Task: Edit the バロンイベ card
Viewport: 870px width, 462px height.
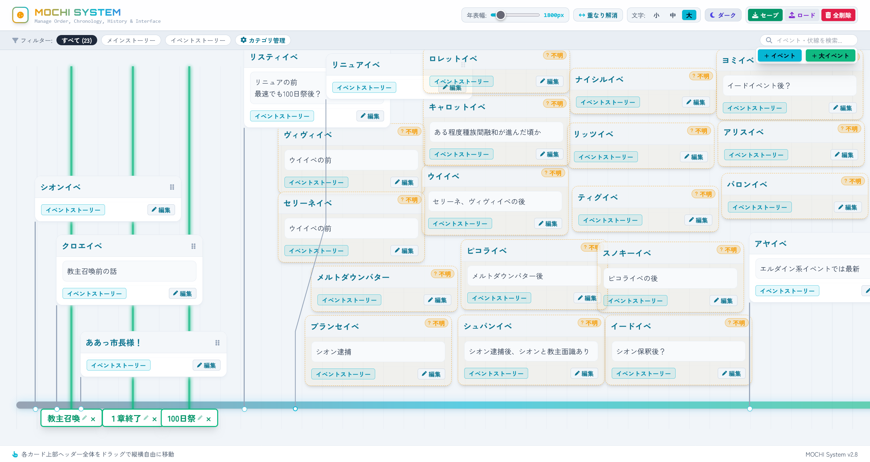Action: 848,207
